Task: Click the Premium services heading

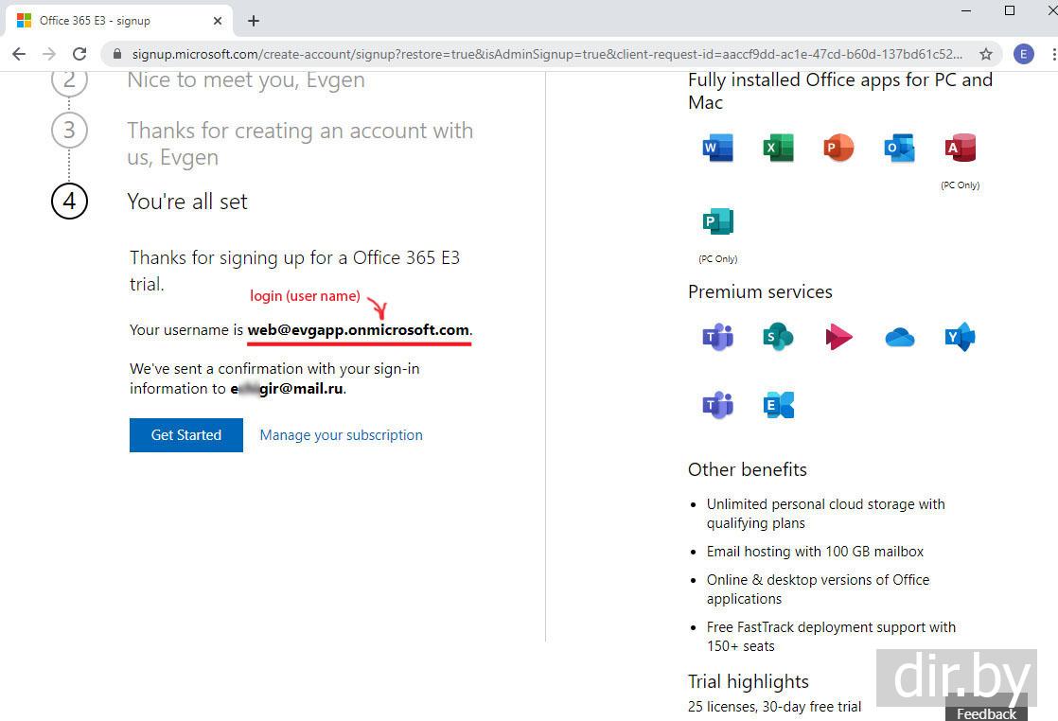Action: [x=760, y=292]
